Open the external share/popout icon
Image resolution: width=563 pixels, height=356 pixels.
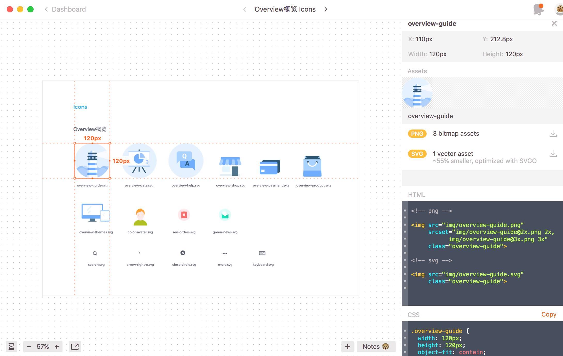75,346
